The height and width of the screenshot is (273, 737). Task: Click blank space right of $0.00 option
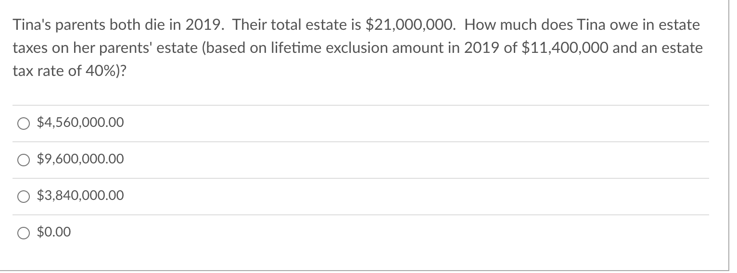(x=390, y=233)
